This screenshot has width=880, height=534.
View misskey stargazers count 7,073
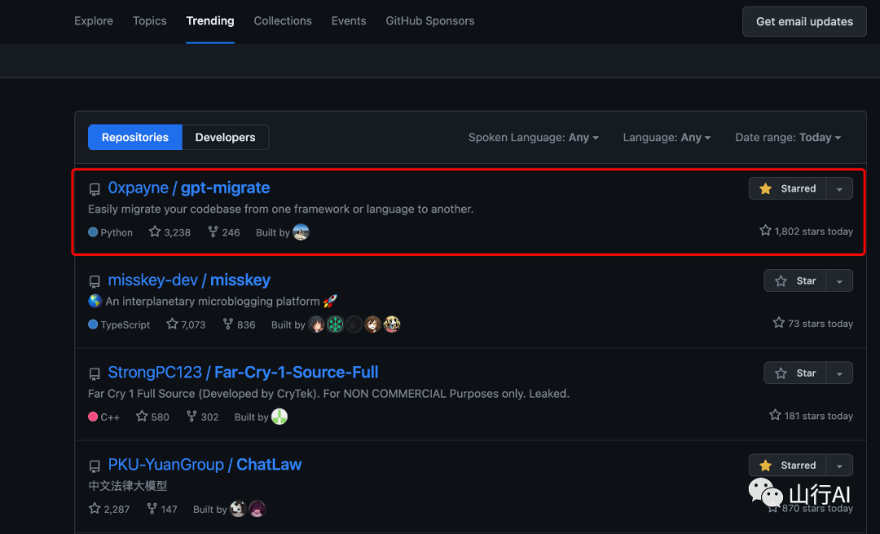[186, 324]
